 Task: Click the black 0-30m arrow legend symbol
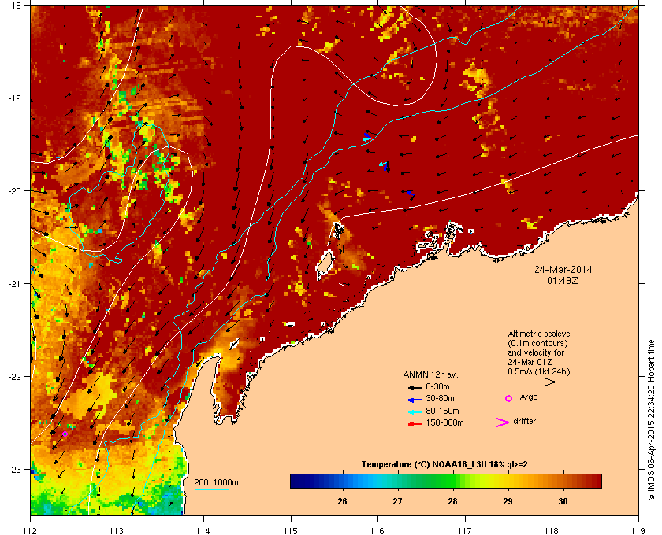click(415, 388)
